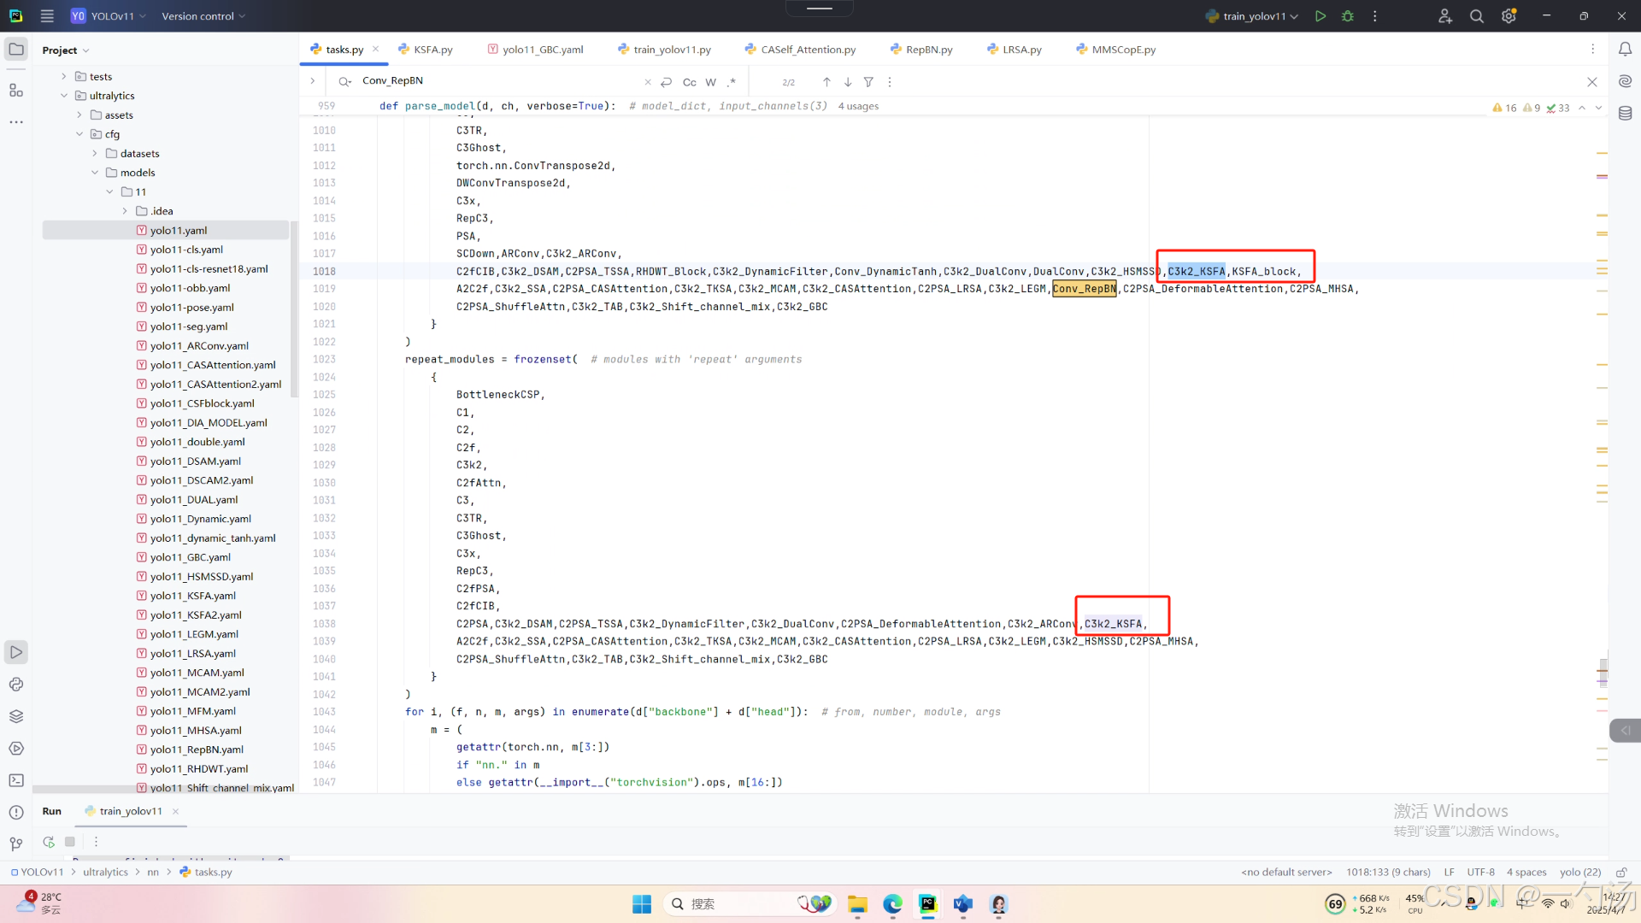The width and height of the screenshot is (1641, 923).
Task: Toggle Regex option in search bar
Action: point(732,82)
